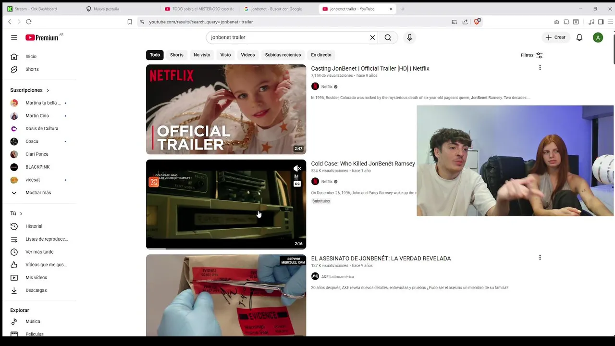Select the Todo filter chip

[155, 55]
